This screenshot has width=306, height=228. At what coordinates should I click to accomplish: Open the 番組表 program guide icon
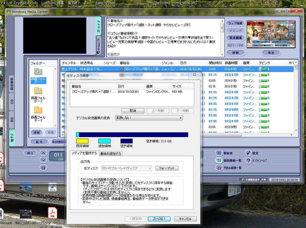(x=219, y=153)
